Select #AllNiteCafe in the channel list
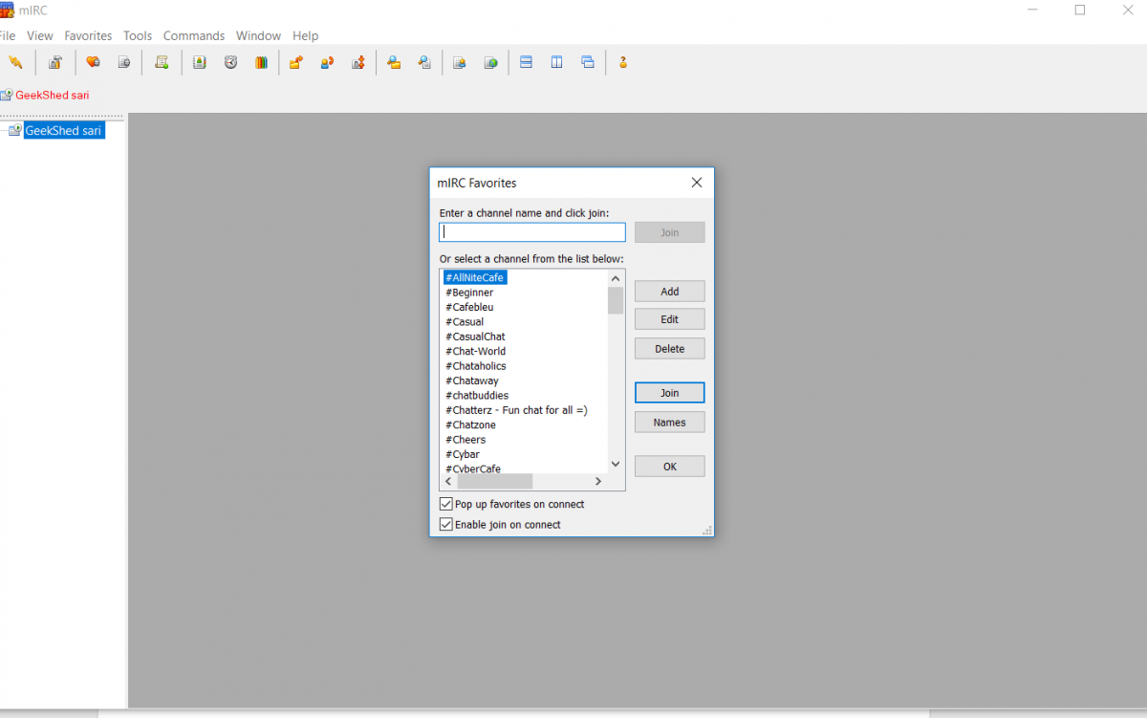The height and width of the screenshot is (718, 1147). click(475, 277)
